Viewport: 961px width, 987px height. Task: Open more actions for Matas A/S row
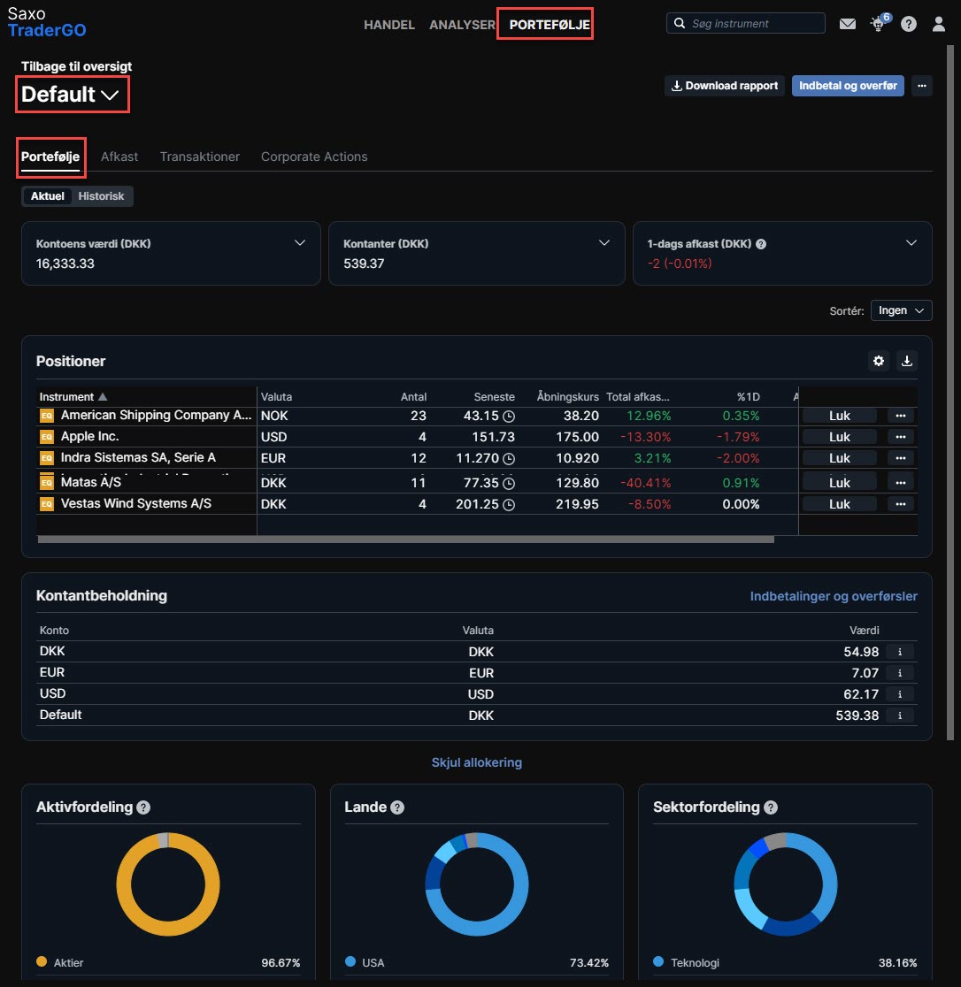tap(901, 483)
